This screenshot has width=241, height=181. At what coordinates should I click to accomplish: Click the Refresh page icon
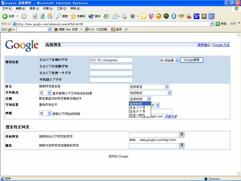click(x=42, y=16)
